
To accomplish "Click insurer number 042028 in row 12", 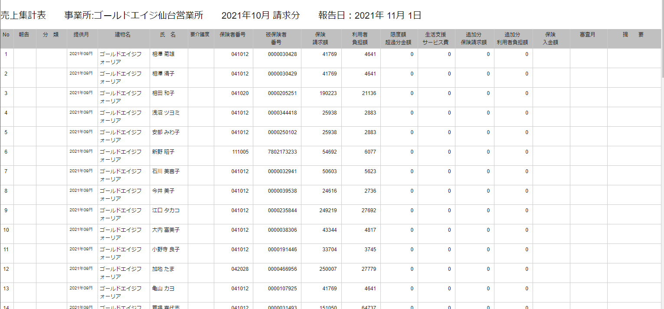I will 240,269.
